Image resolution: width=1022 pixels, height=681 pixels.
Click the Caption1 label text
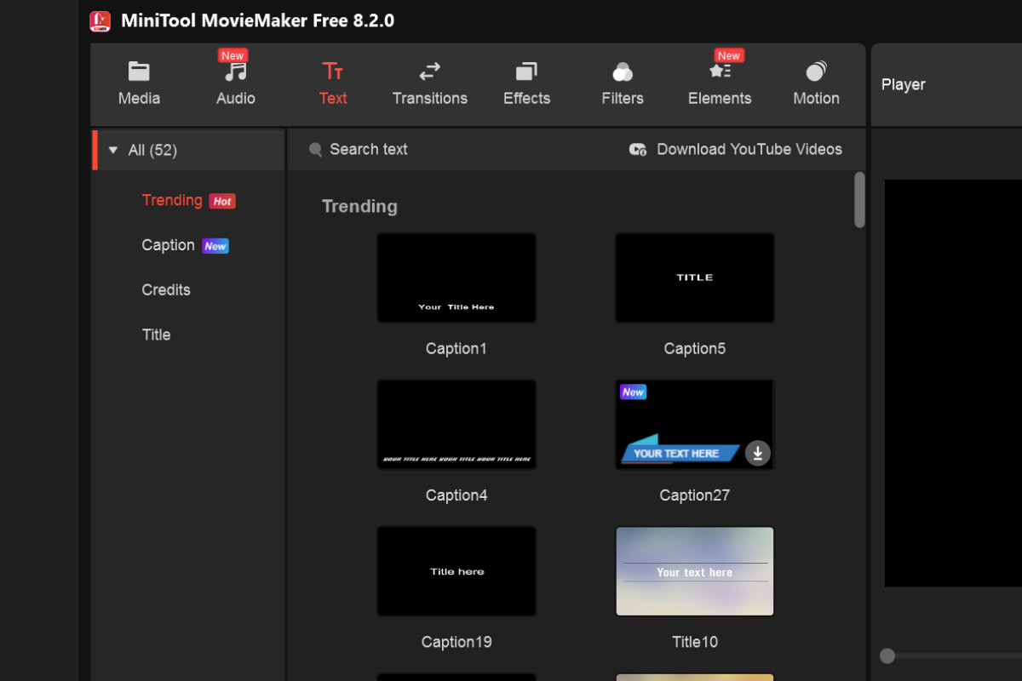[456, 348]
